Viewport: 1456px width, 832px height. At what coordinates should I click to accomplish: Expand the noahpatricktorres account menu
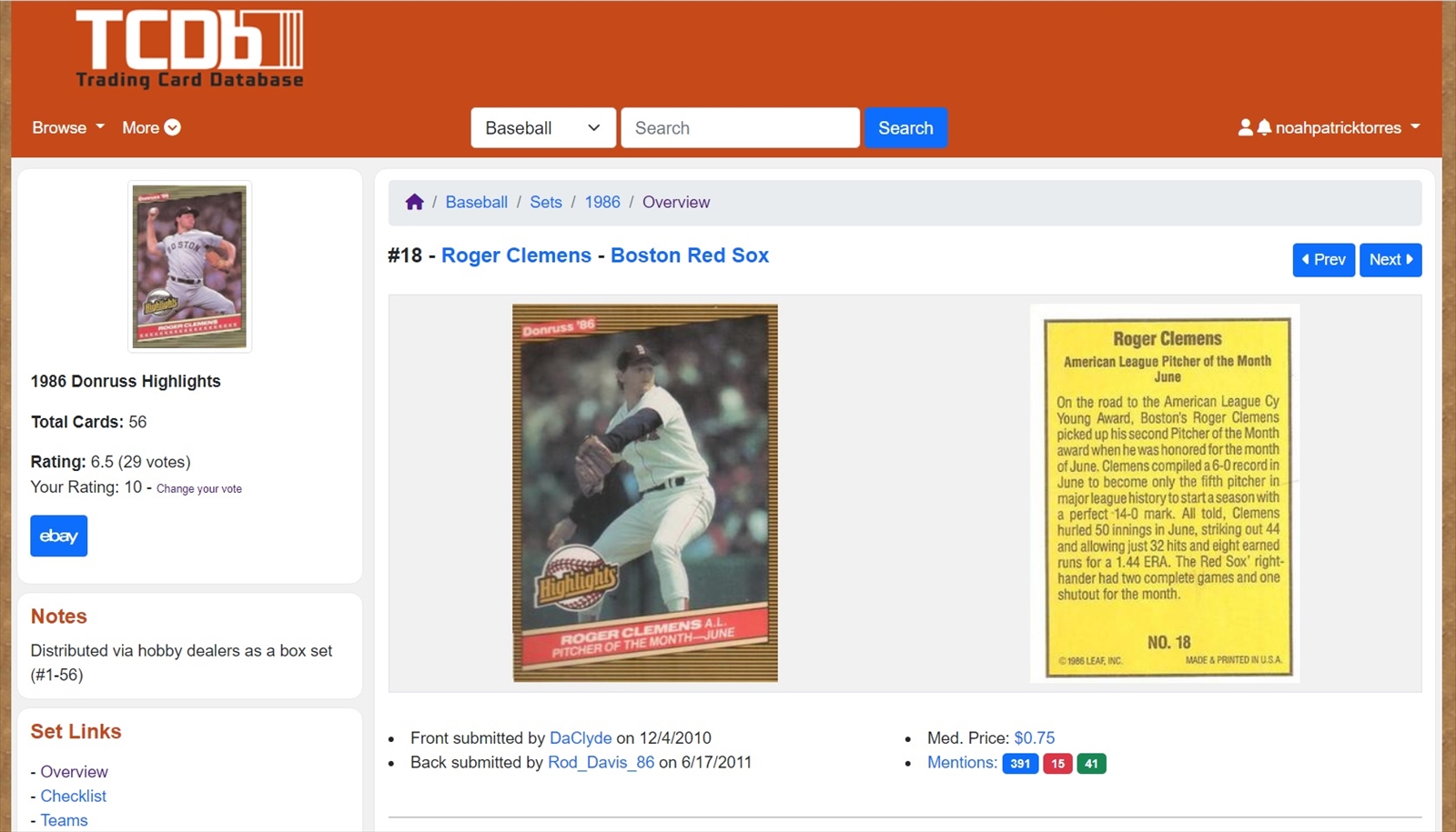(x=1348, y=127)
